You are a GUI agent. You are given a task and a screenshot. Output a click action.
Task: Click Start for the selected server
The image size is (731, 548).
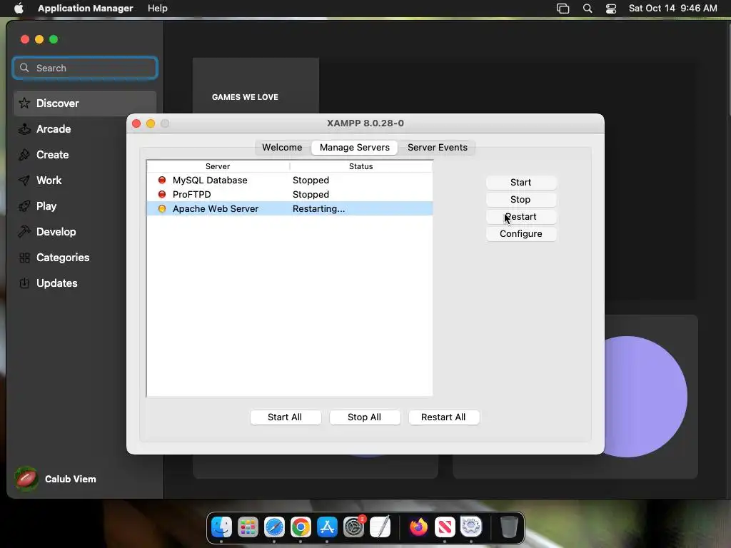pyautogui.click(x=520, y=182)
